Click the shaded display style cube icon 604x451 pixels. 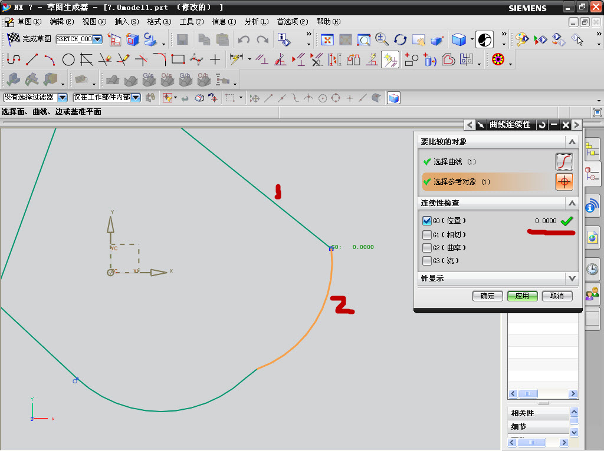[459, 39]
